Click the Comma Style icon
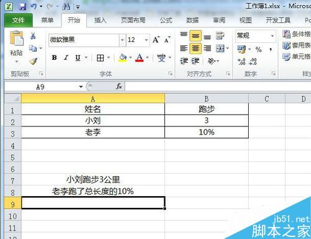The image size is (311, 239). click(271, 49)
